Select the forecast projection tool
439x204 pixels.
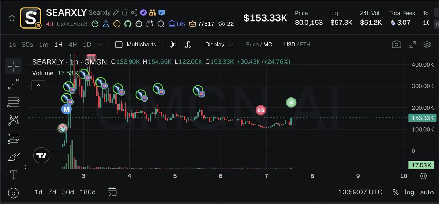tap(14, 139)
